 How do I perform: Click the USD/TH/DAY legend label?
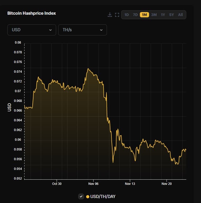coord(103,196)
